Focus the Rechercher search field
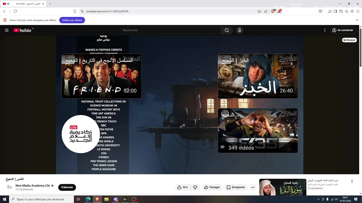 [x=171, y=30]
